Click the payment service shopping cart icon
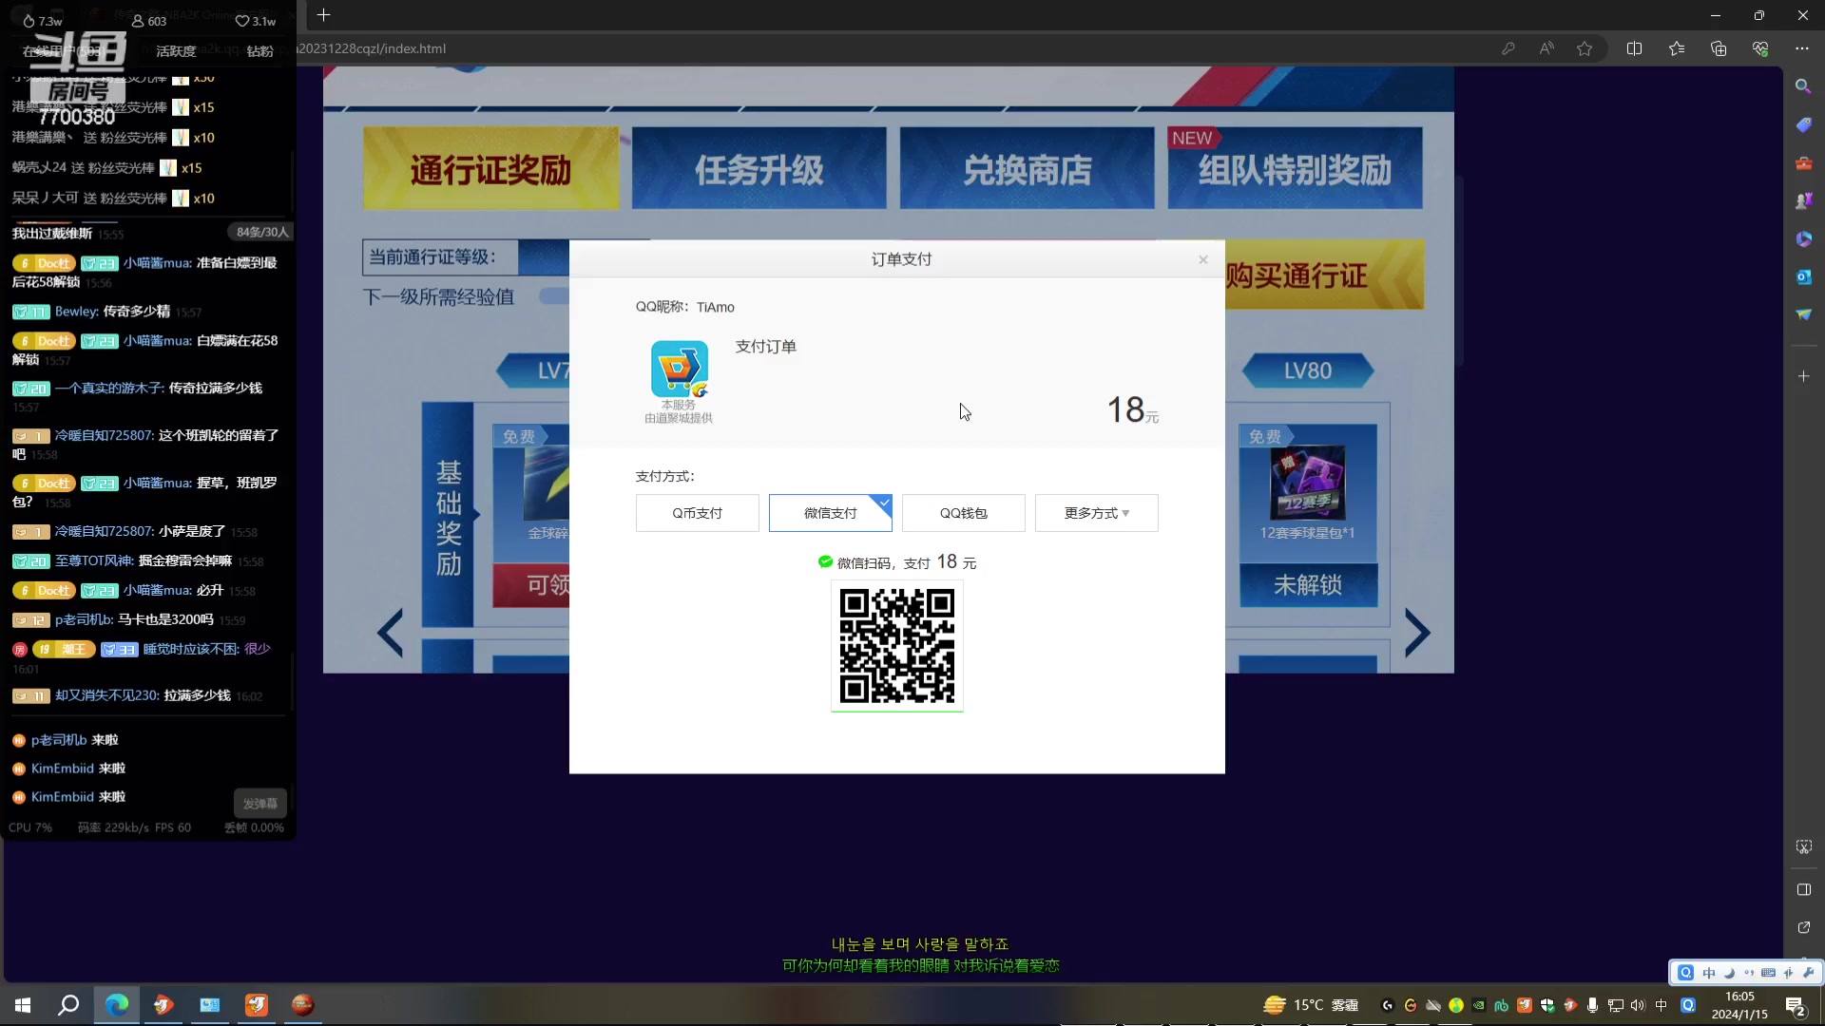The width and height of the screenshot is (1825, 1026). pos(679,369)
